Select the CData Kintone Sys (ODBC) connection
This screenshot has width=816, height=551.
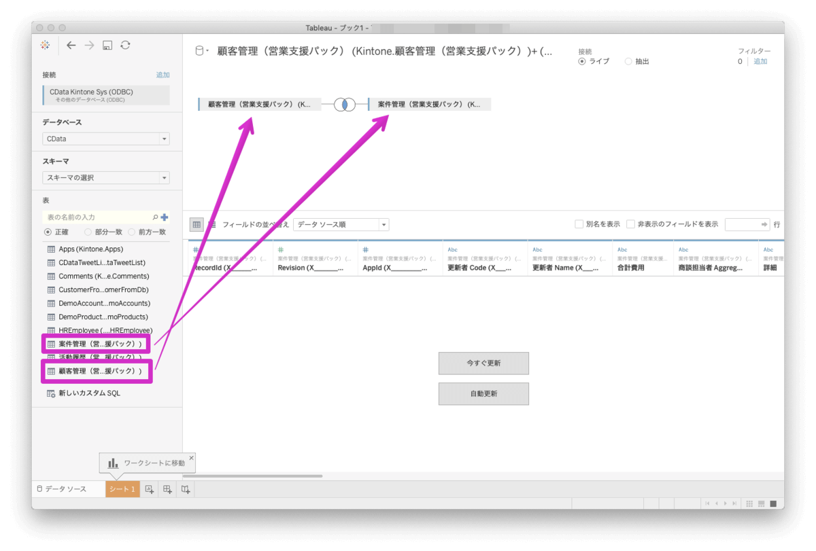[x=105, y=95]
